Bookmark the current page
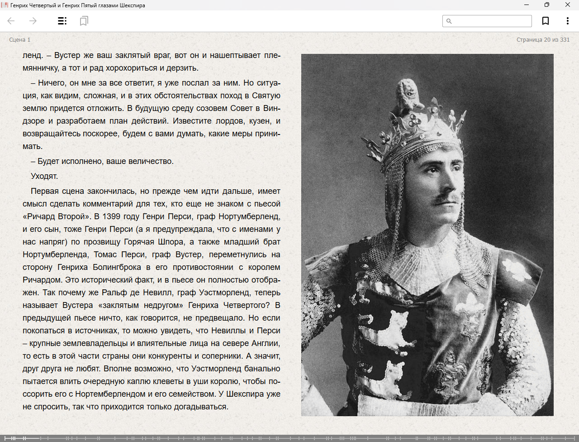The height and width of the screenshot is (442, 579). coord(546,21)
